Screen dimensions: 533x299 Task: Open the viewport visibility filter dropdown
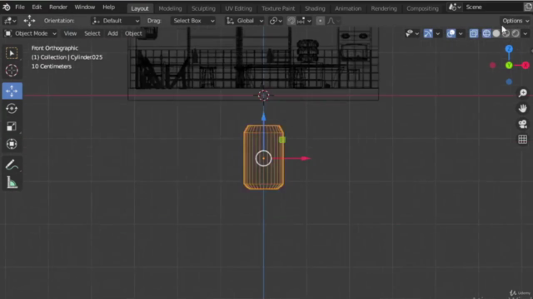(x=411, y=33)
